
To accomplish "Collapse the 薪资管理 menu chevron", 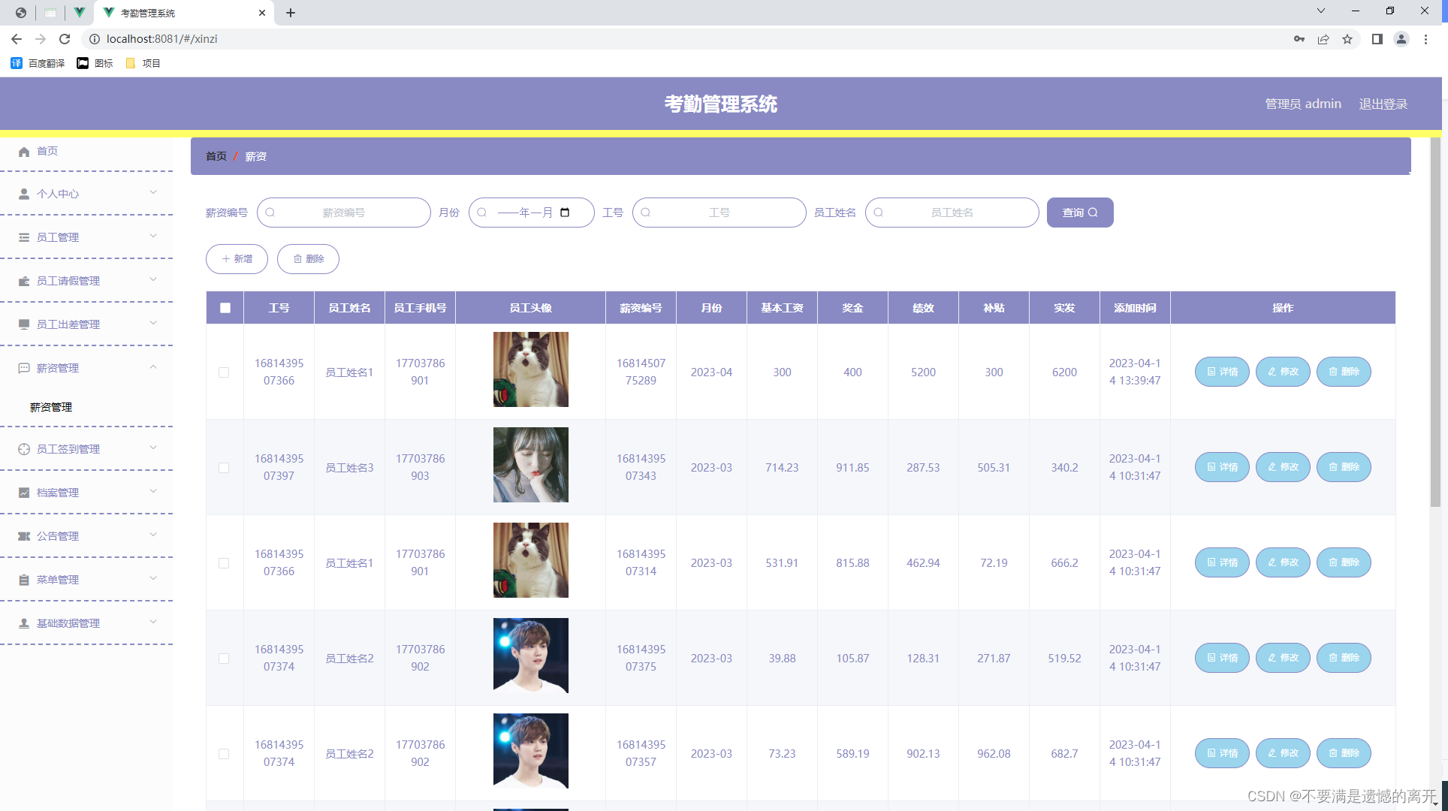I will pos(153,367).
